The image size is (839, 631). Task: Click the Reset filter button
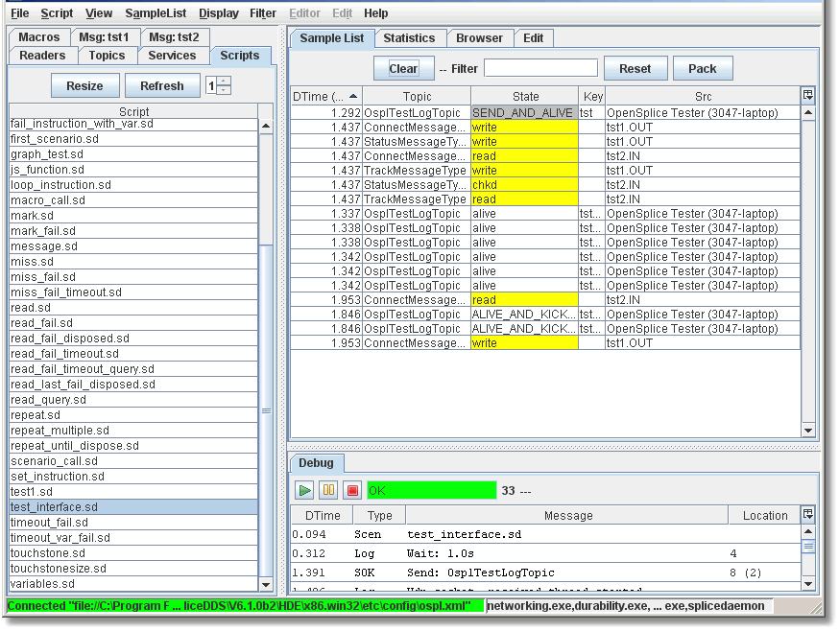[x=635, y=68]
